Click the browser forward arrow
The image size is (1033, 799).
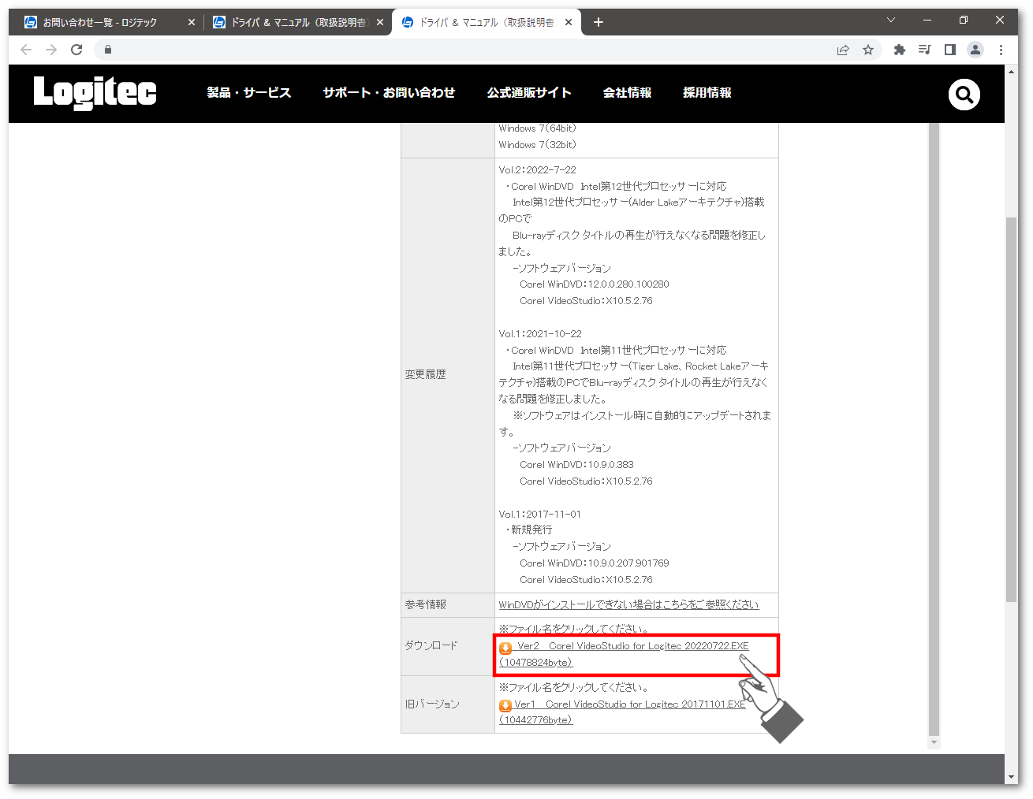pyautogui.click(x=51, y=50)
